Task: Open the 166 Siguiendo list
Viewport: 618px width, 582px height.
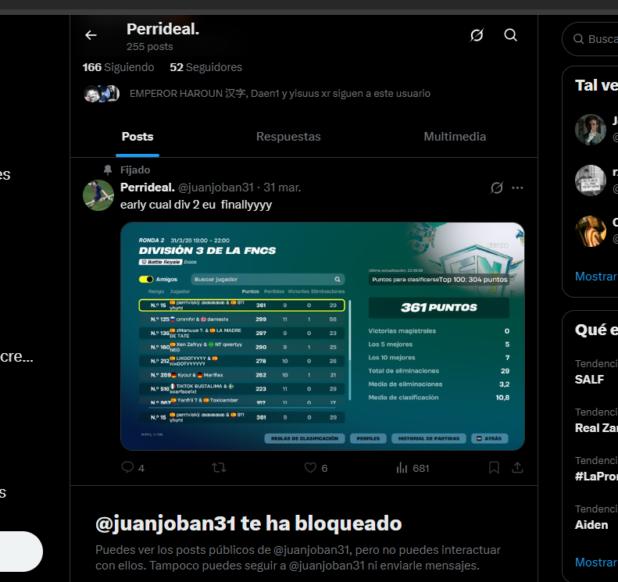Action: pos(118,67)
